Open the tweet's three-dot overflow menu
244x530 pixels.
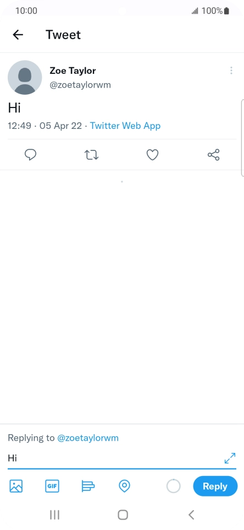(x=231, y=71)
